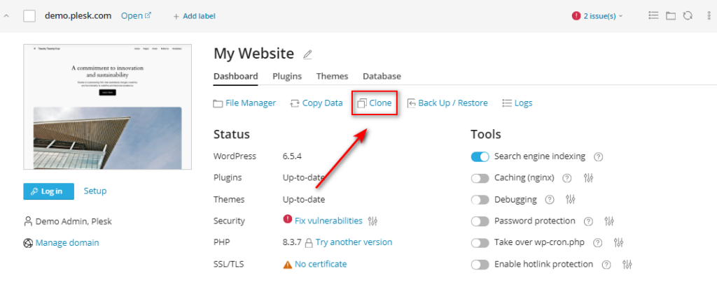The width and height of the screenshot is (717, 287).
Task: Enable Caching (nginx) toggle
Action: (x=480, y=178)
